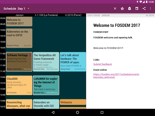Select Datacubes on Steroids session
The image size is (155, 116).
pyautogui.click(x=46, y=104)
